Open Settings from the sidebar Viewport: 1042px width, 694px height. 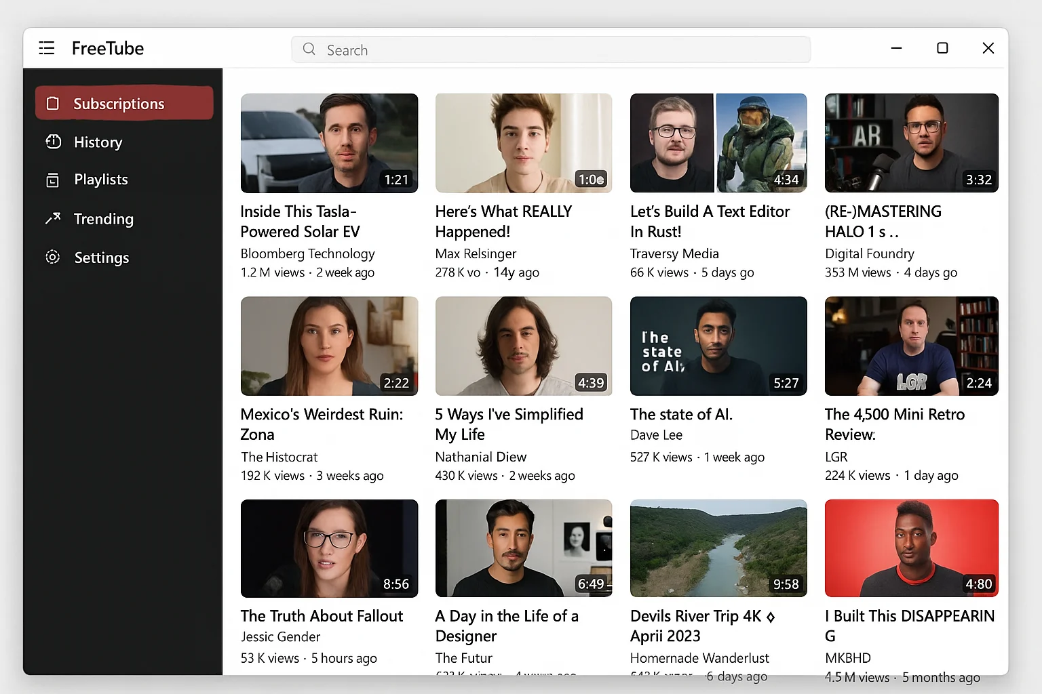point(124,257)
